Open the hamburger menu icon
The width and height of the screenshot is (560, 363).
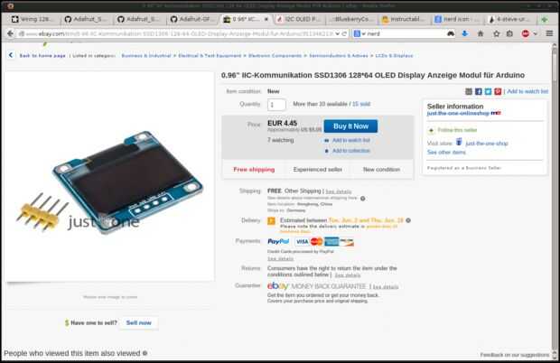549,33
